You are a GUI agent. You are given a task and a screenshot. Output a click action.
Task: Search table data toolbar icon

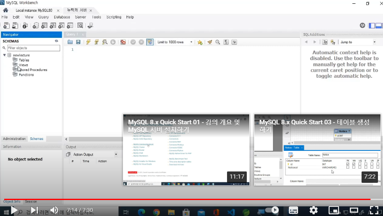(80, 25)
